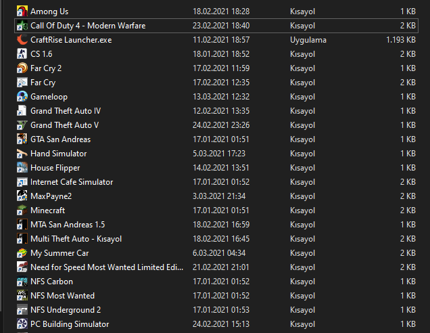
Task: Click the 'MTA San Andreas 1.5' name
Action: tap(68, 225)
